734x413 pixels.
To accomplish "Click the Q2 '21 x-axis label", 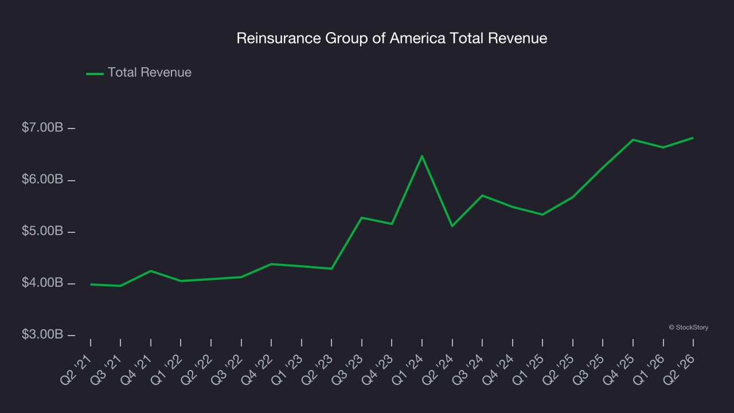I will (77, 369).
